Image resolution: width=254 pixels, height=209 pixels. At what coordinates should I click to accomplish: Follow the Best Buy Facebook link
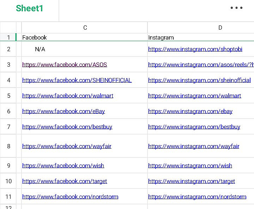67,127
